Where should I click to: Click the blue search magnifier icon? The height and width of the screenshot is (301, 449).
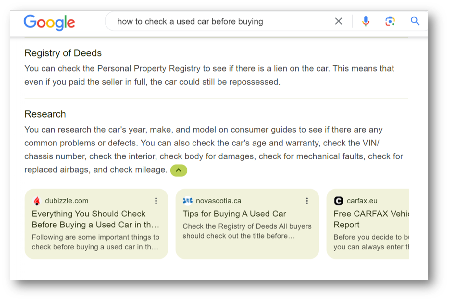pos(415,21)
